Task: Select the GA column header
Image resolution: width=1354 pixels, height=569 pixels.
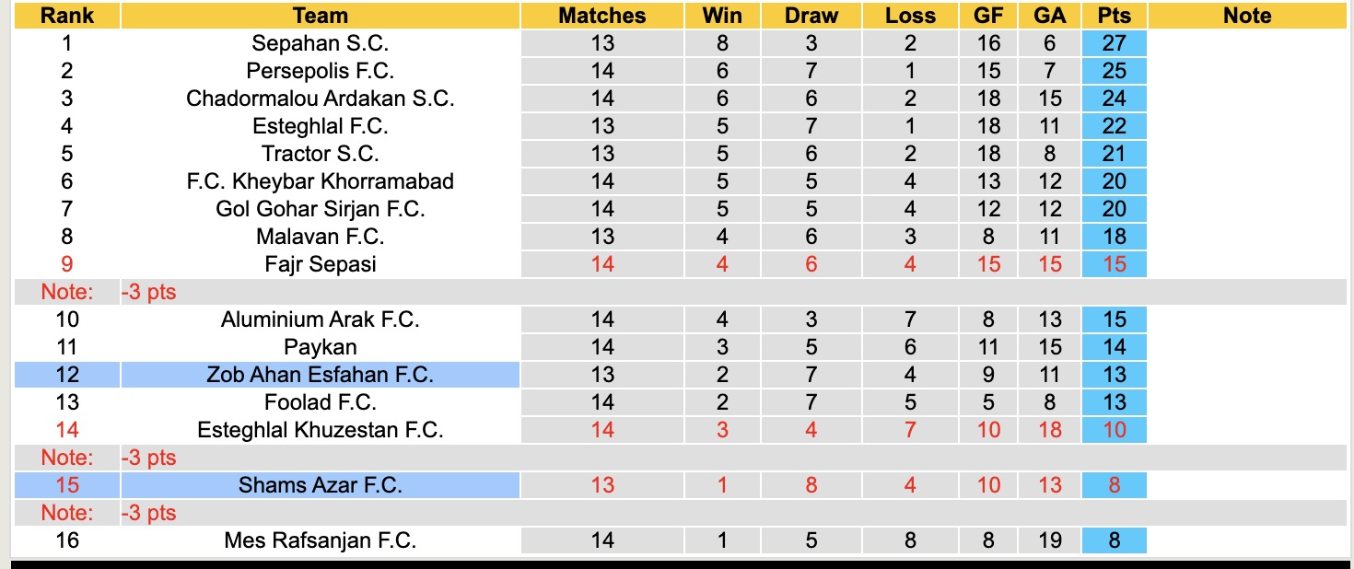Action: (x=1050, y=16)
